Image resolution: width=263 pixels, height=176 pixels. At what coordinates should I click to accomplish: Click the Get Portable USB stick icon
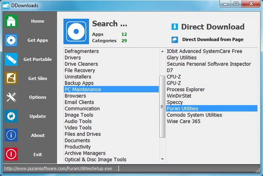(x=11, y=59)
